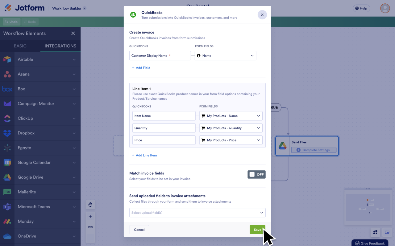This screenshot has height=246, width=395.
Task: Select the Mailerlite list item label
Action: tap(27, 192)
